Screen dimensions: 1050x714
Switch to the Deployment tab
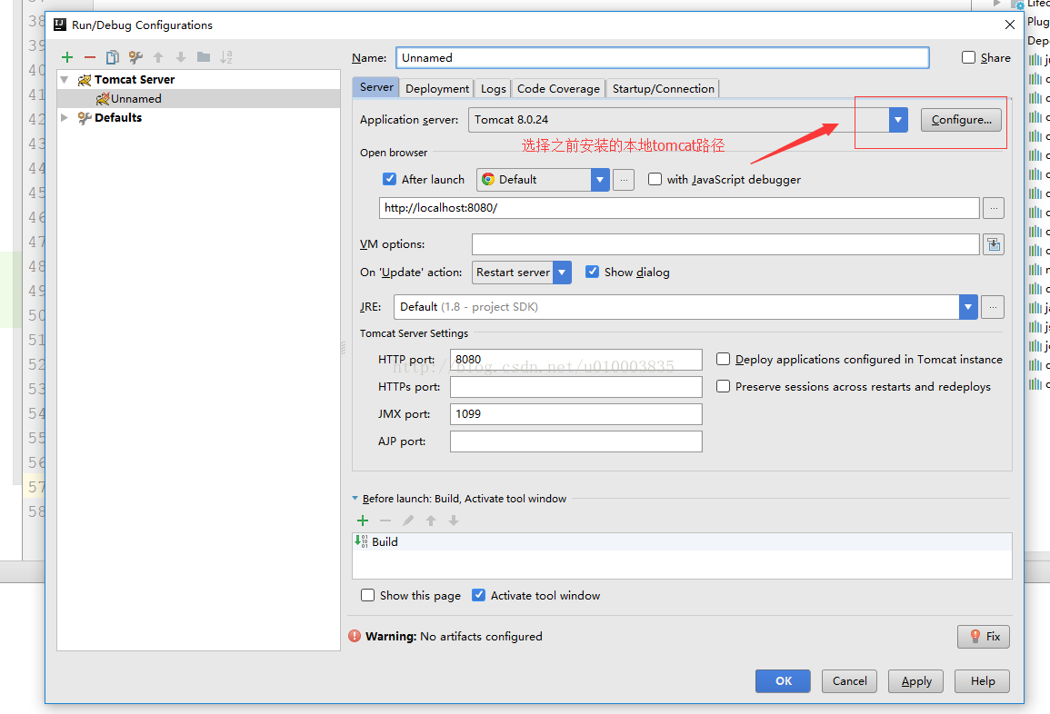(437, 88)
